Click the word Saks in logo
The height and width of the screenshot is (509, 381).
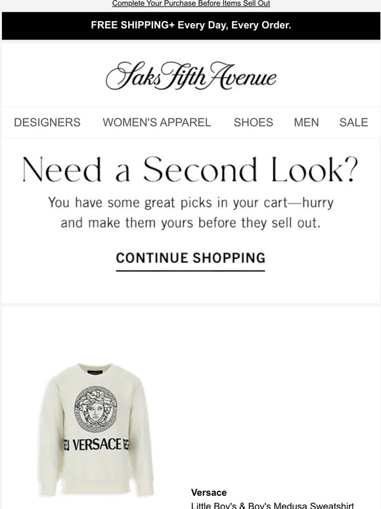pos(133,76)
